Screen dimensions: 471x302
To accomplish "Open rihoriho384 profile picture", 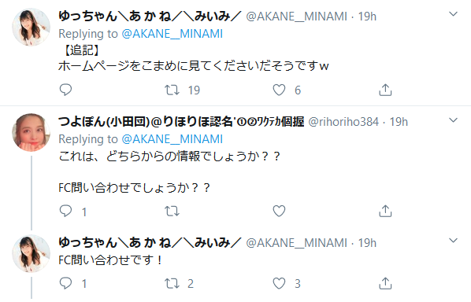I will 31,132.
